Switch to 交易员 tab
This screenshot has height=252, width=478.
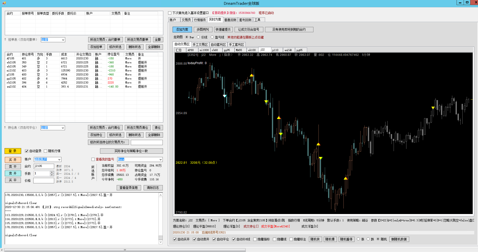click(186, 20)
